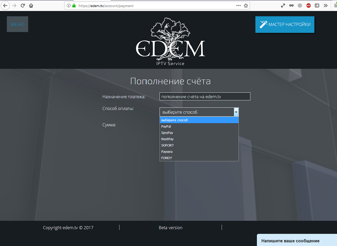Open the page actions three-dot menu
This screenshot has width=337, height=246.
(x=238, y=6)
